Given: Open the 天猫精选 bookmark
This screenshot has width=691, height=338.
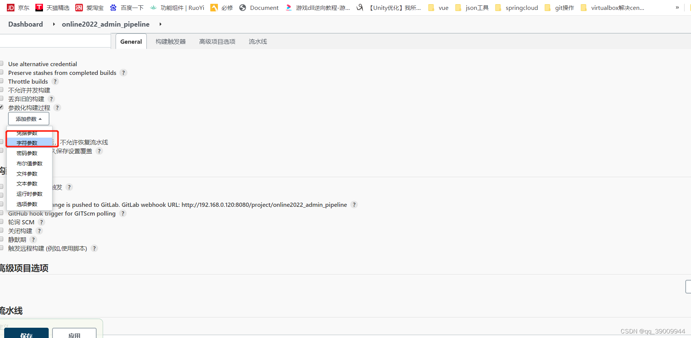Looking at the screenshot, I should click(52, 8).
